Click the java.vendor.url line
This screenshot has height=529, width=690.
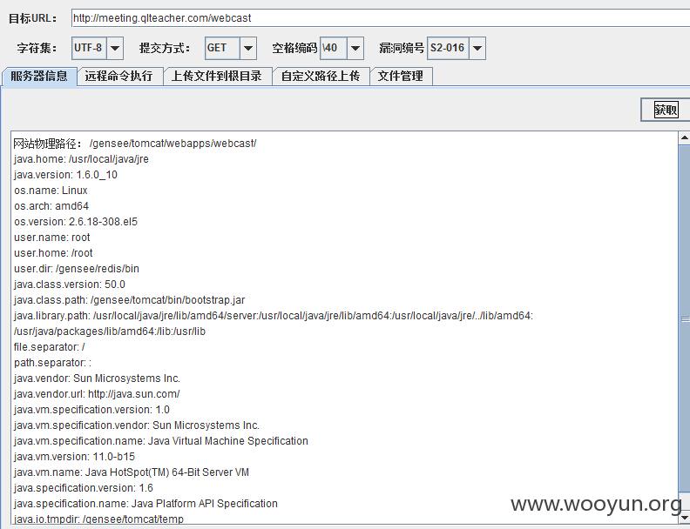[97, 394]
